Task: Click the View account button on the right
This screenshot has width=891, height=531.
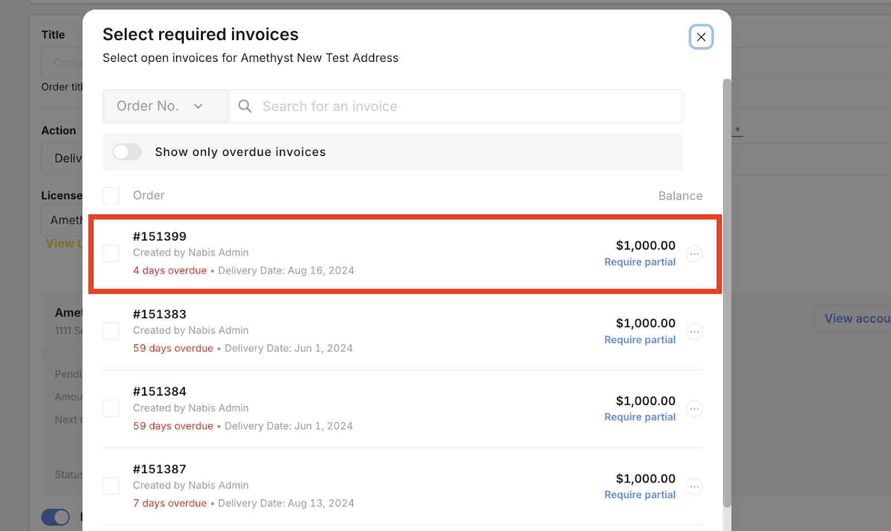Action: pos(855,318)
